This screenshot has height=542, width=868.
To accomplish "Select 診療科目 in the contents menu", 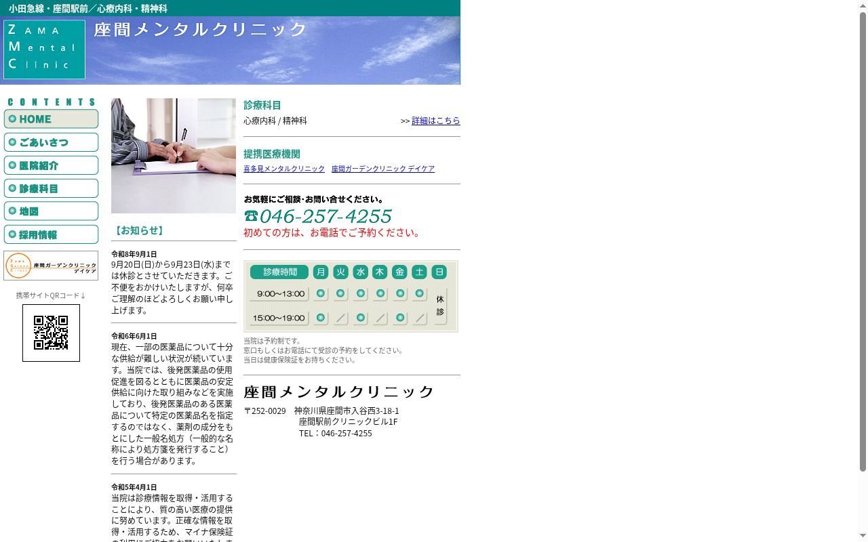I will click(x=51, y=188).
